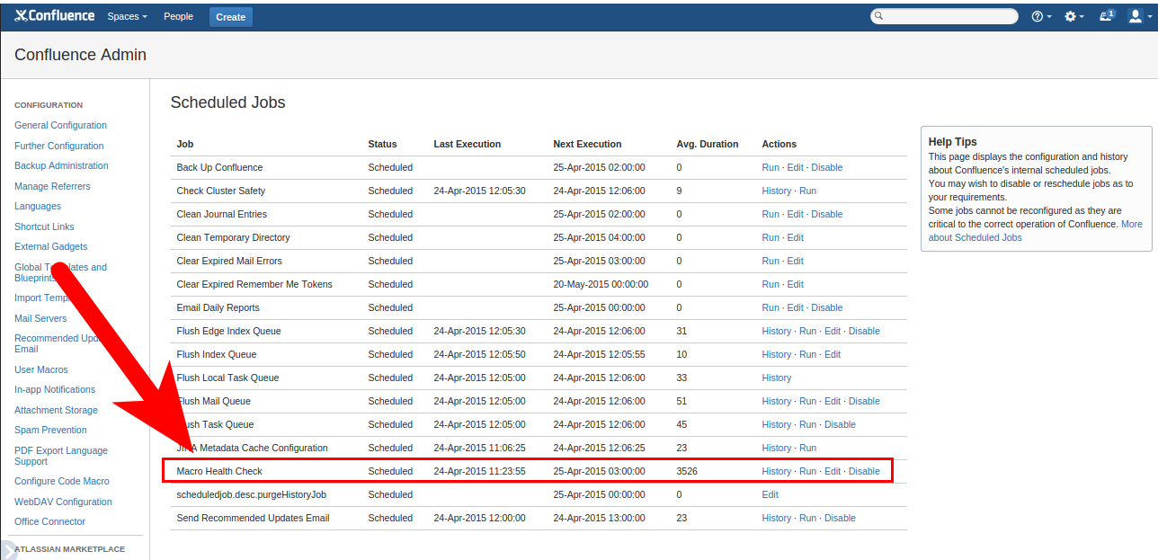
Task: Click the Scheduled Jobs page heading
Action: tap(227, 102)
